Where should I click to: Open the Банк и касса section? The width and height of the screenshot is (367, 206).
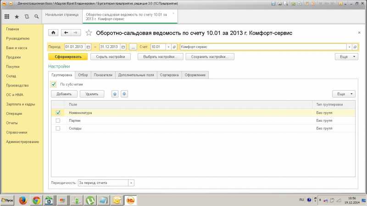tap(17, 48)
